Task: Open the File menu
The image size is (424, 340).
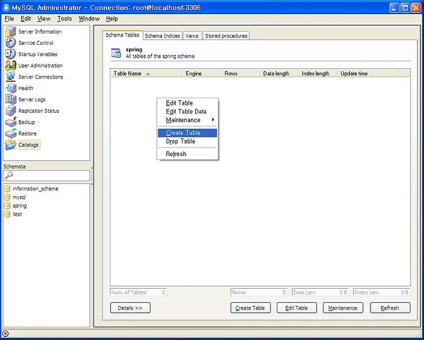Action: (x=9, y=19)
